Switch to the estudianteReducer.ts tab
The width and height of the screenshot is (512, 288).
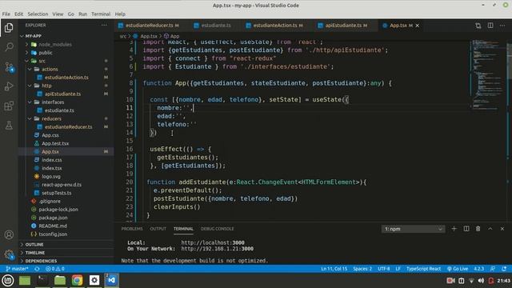pyautogui.click(x=149, y=26)
